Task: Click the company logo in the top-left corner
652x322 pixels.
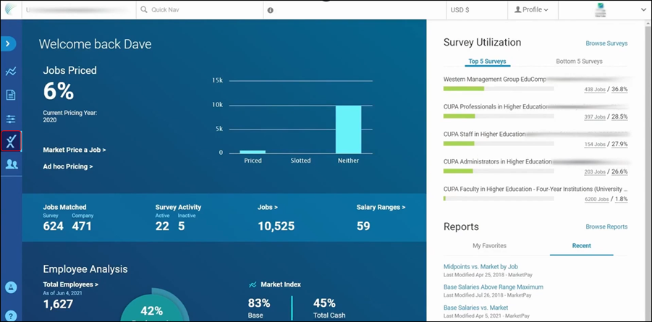Action: (x=9, y=9)
